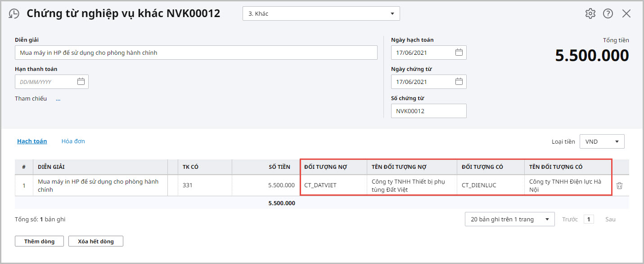The image size is (644, 264).
Task: Open calendar for Ngày chứng từ
Action: pyautogui.click(x=459, y=82)
